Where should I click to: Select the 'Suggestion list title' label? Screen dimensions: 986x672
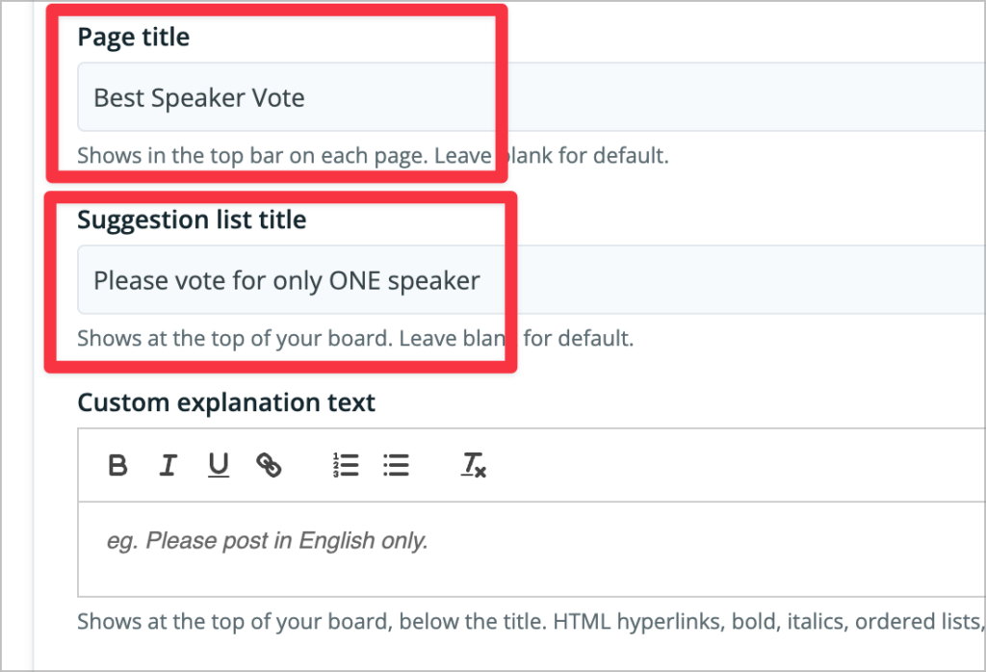coord(192,220)
